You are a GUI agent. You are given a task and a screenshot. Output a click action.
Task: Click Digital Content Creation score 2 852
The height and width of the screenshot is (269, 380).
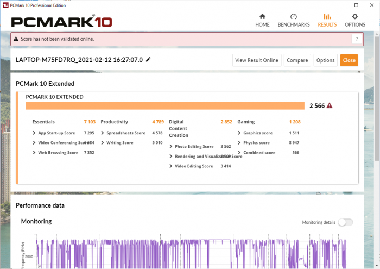(x=226, y=122)
